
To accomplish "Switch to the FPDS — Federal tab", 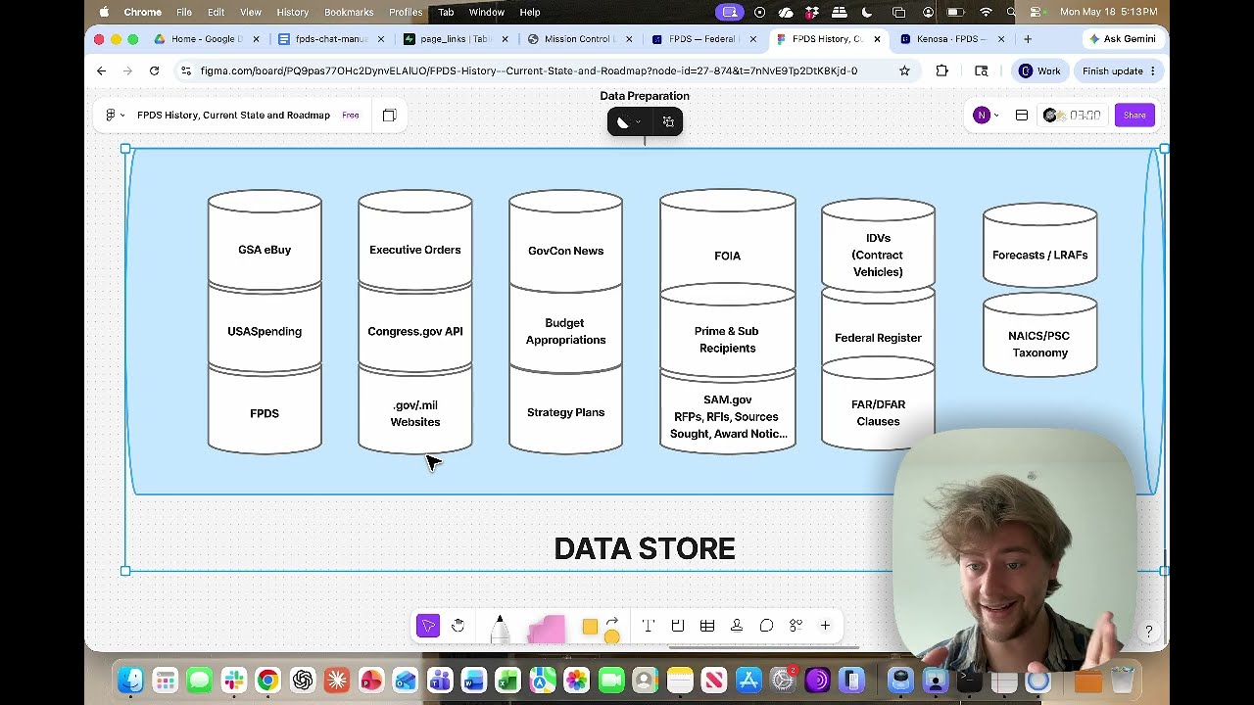I will pos(702,39).
